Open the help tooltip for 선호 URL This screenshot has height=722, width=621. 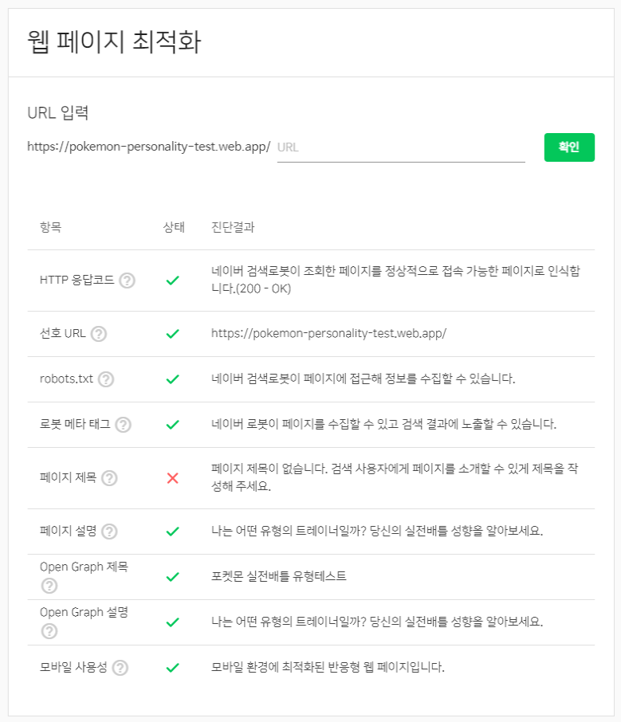tap(99, 334)
